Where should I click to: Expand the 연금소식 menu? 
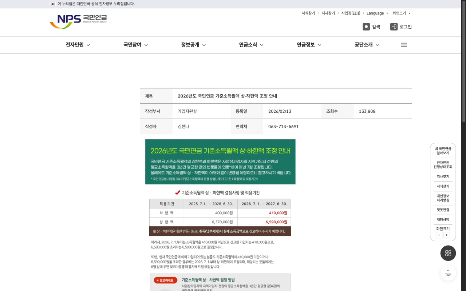pyautogui.click(x=251, y=45)
